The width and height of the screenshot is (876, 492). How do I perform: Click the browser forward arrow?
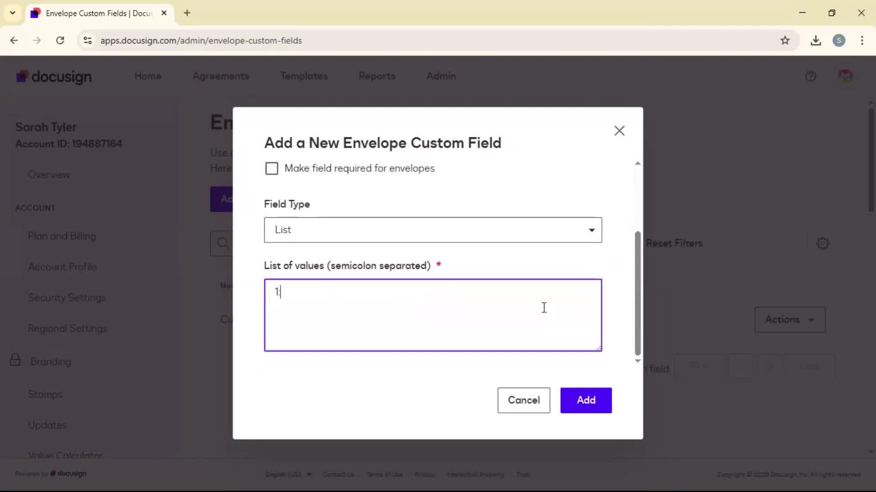click(x=37, y=41)
